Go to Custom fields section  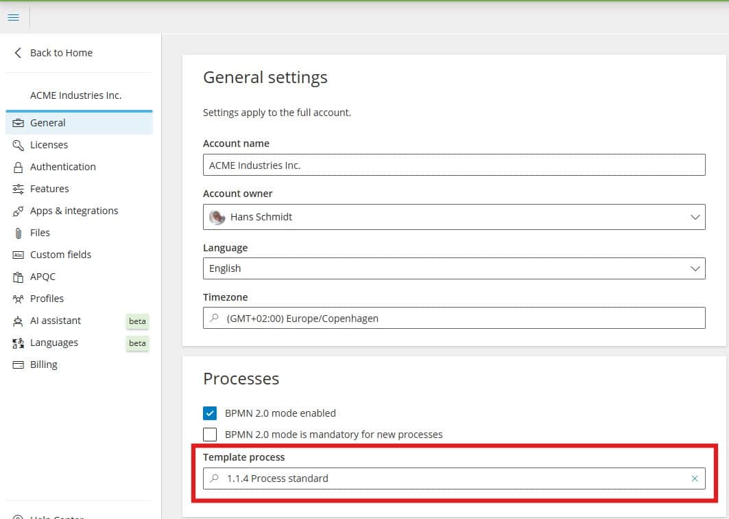[x=60, y=255]
